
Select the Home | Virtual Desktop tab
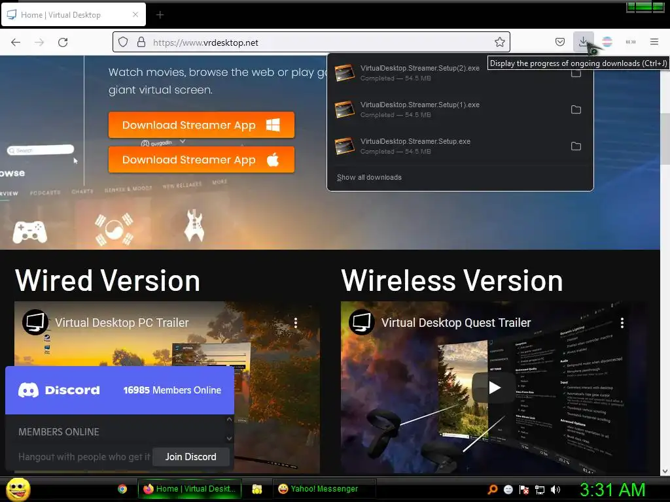(73, 15)
